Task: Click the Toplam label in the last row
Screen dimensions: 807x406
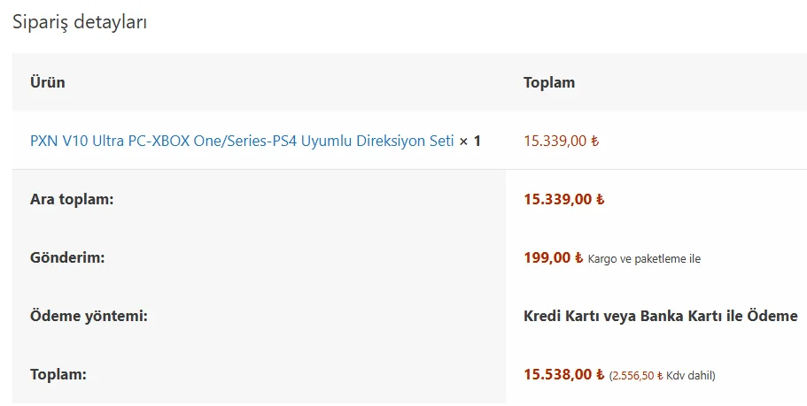Action: click(x=58, y=374)
